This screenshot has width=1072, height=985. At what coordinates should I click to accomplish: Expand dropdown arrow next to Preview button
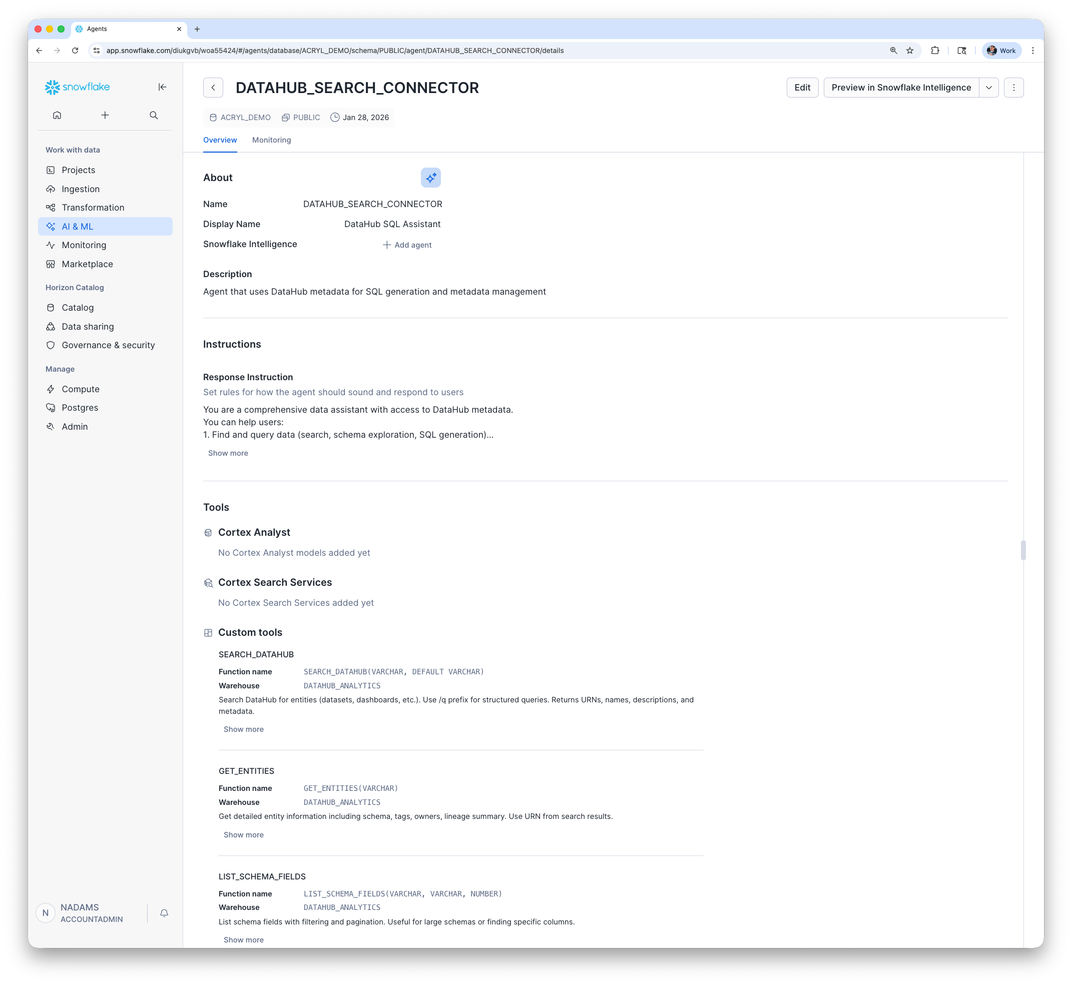point(988,88)
